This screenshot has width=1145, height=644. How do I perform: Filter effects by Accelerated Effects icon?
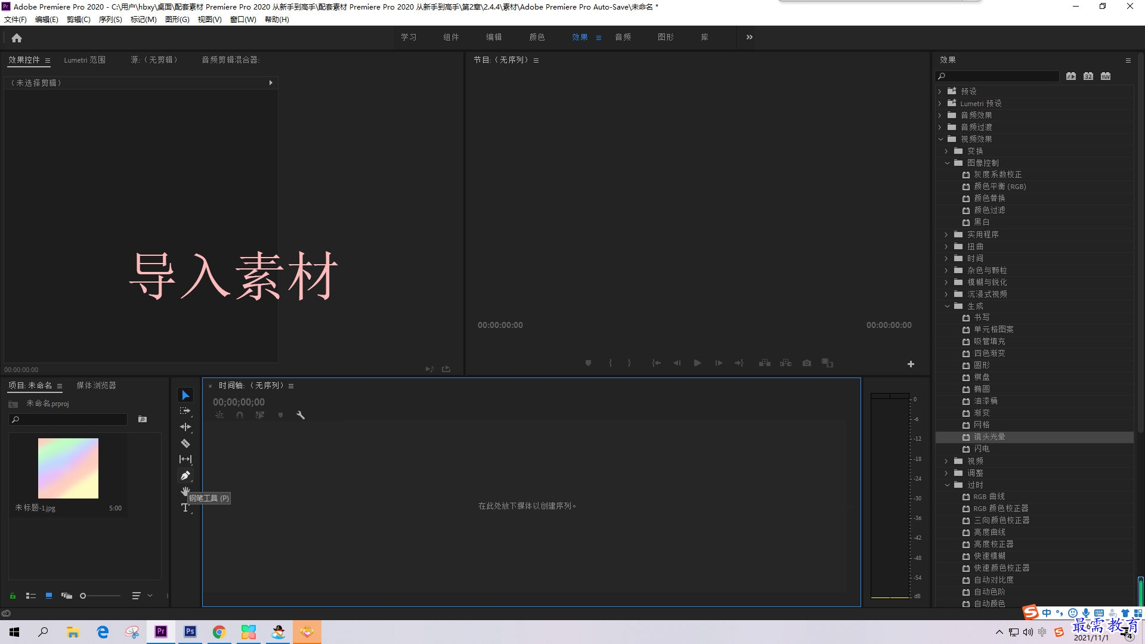(x=1071, y=76)
